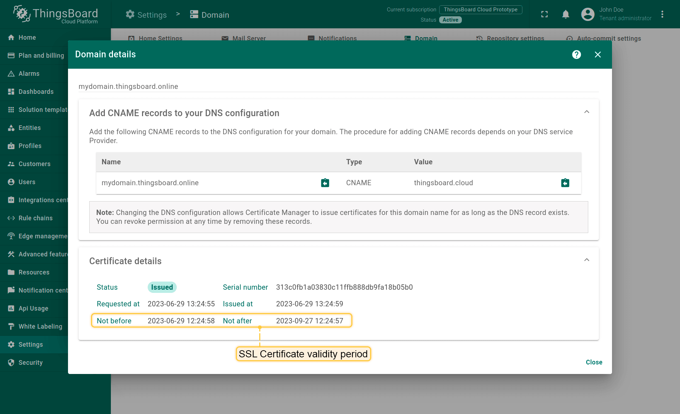
Task: Open the notifications bell
Action: click(x=566, y=15)
